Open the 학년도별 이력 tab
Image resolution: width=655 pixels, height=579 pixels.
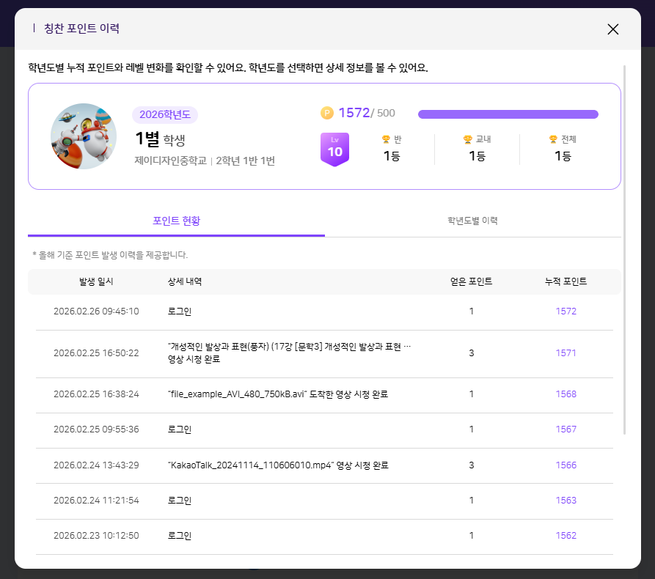point(472,221)
